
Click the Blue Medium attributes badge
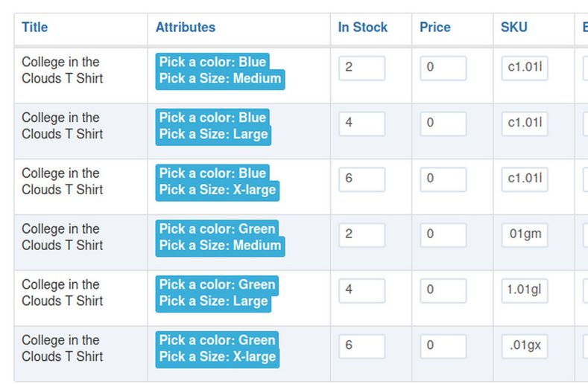click(x=220, y=71)
